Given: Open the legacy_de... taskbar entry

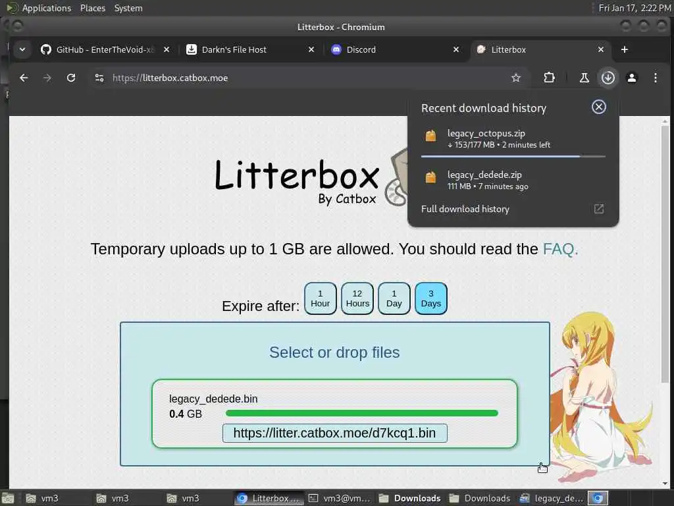Looking at the screenshot, I should click(x=552, y=498).
